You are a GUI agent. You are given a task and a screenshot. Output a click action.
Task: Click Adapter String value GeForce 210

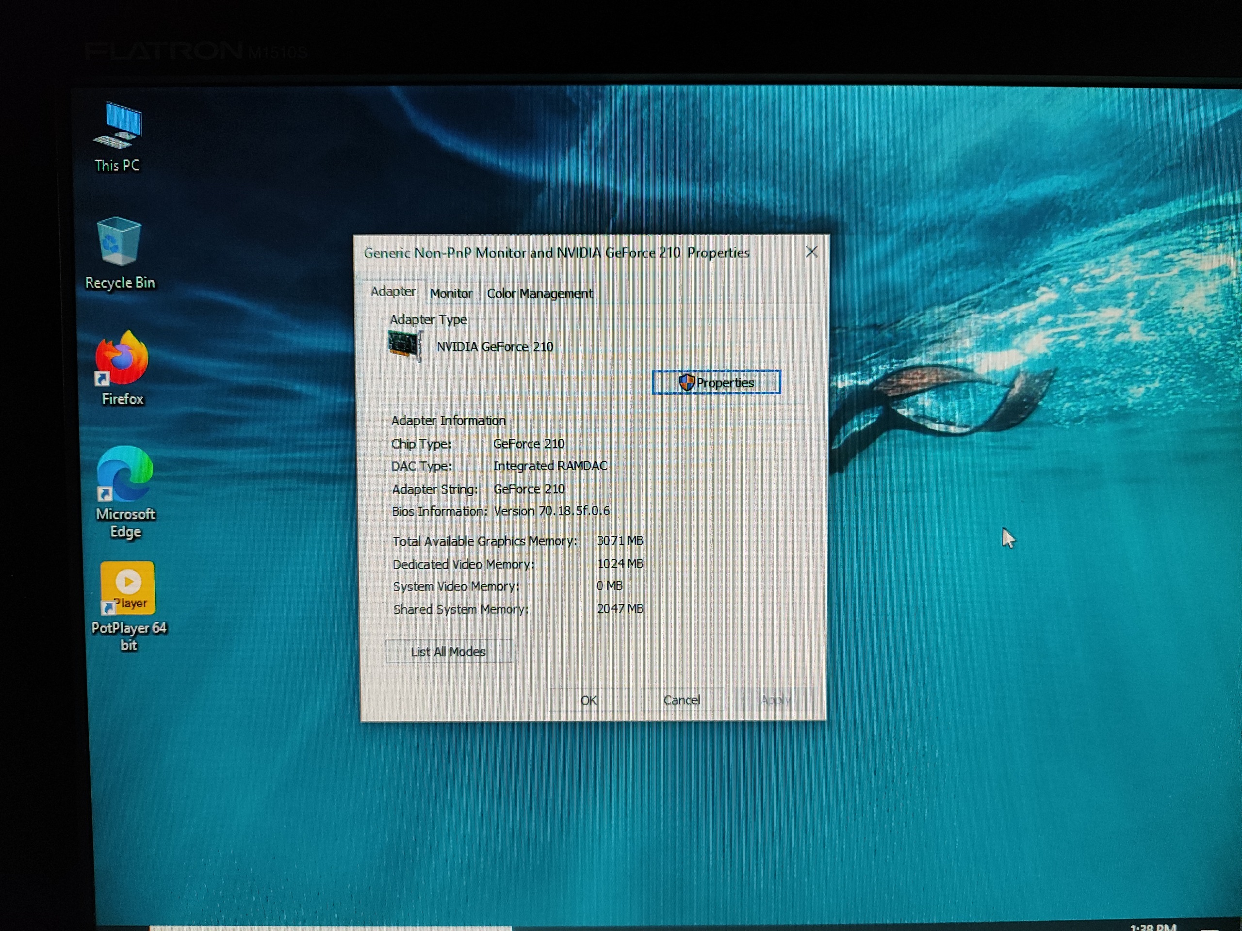coord(529,489)
